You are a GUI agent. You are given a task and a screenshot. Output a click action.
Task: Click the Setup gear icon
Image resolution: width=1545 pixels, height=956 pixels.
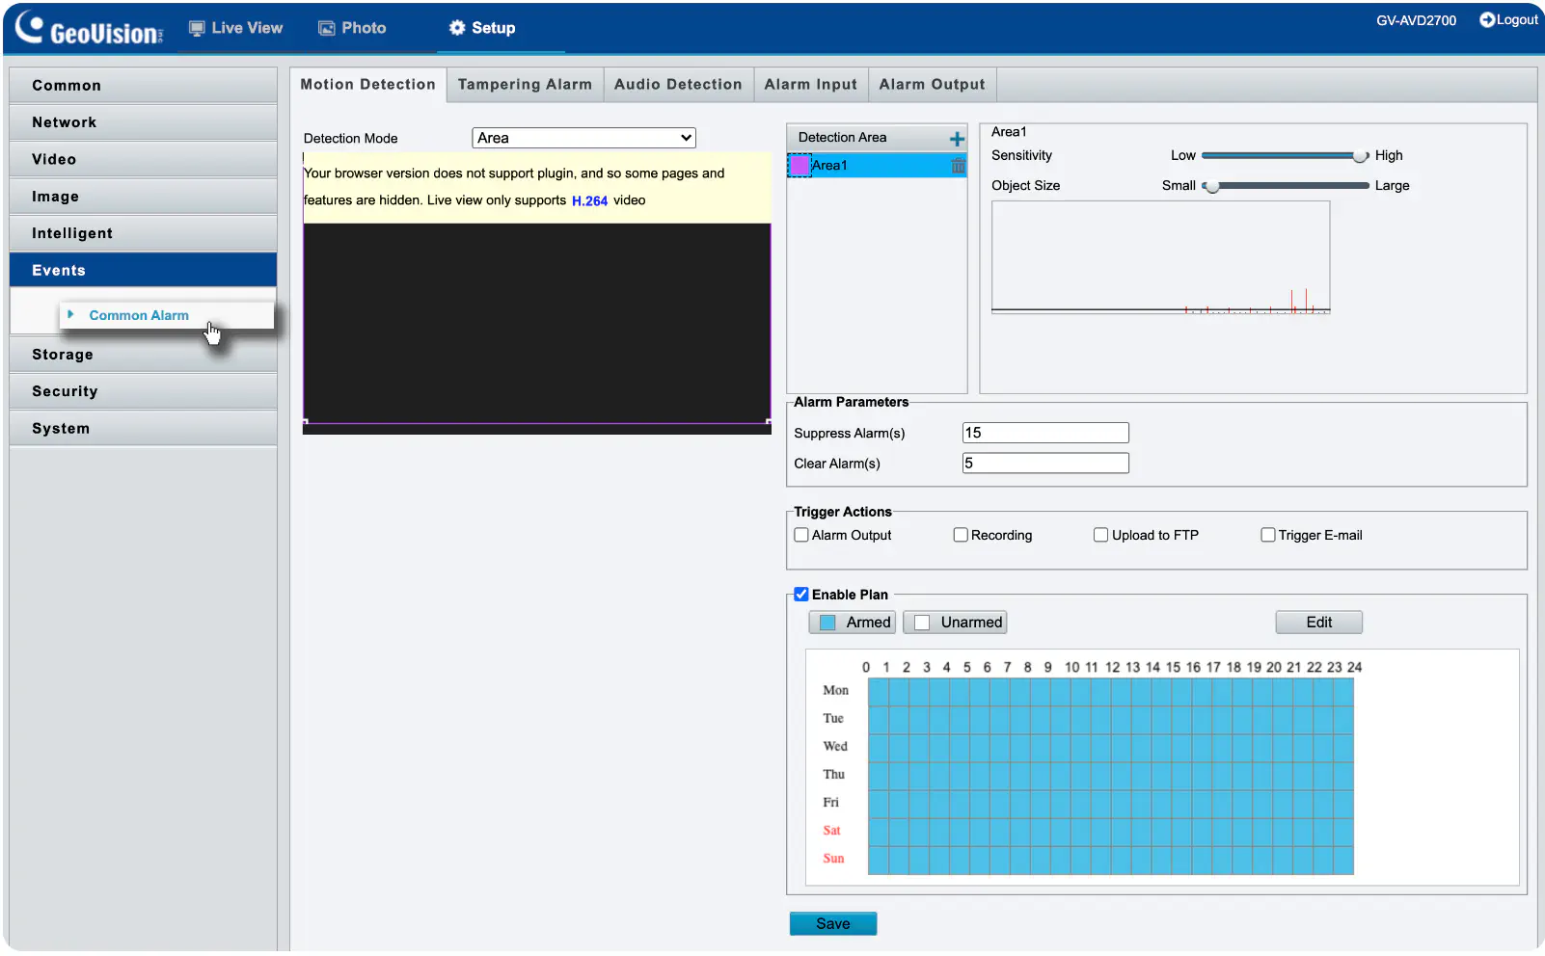(457, 28)
